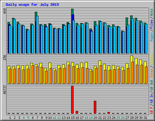Image resolution: width=155 pixels, height=121 pixels.
Task: Click the small red kB bar for day 16
Action: [77, 112]
